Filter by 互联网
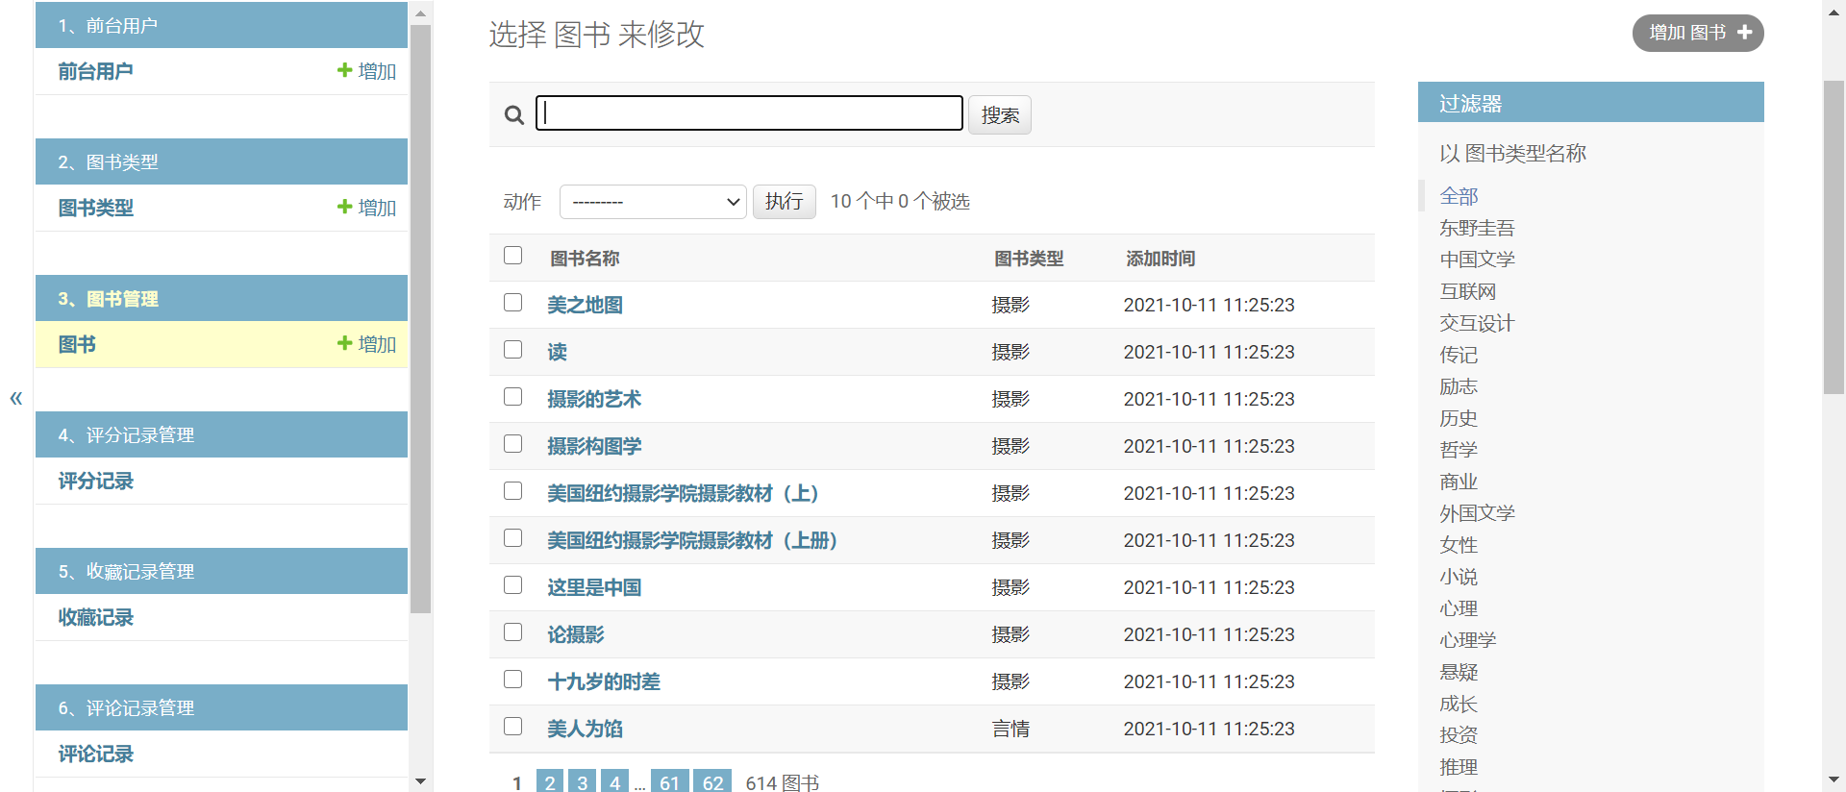 1467,291
